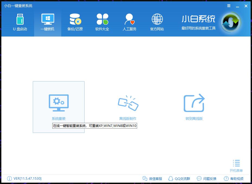Screen dimensions: 252x184
Task: Open the U盘启动 USB boot tool
Action: [20, 22]
